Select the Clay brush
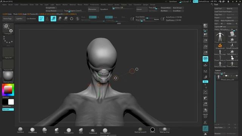This screenshot has width=242, height=136. (45, 130)
